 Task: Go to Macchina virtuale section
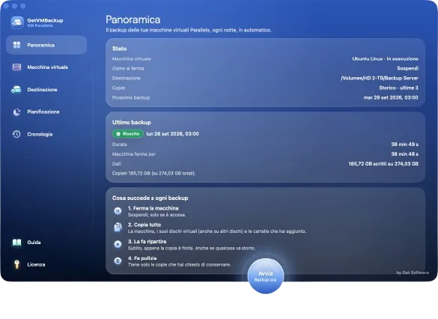[46, 67]
